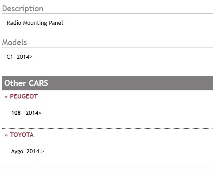Click the Models section heading
The width and height of the screenshot is (213, 178).
pos(15,42)
